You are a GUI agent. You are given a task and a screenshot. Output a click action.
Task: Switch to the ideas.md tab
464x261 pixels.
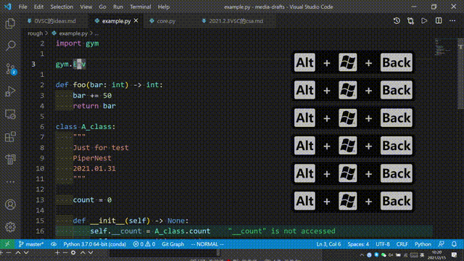point(55,21)
